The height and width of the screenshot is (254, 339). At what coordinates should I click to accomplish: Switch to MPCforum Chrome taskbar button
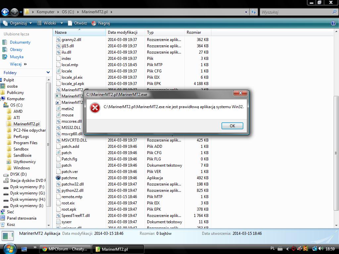(x=65, y=249)
